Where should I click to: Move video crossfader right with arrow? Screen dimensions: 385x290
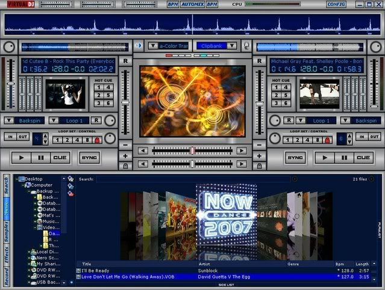(x=242, y=150)
